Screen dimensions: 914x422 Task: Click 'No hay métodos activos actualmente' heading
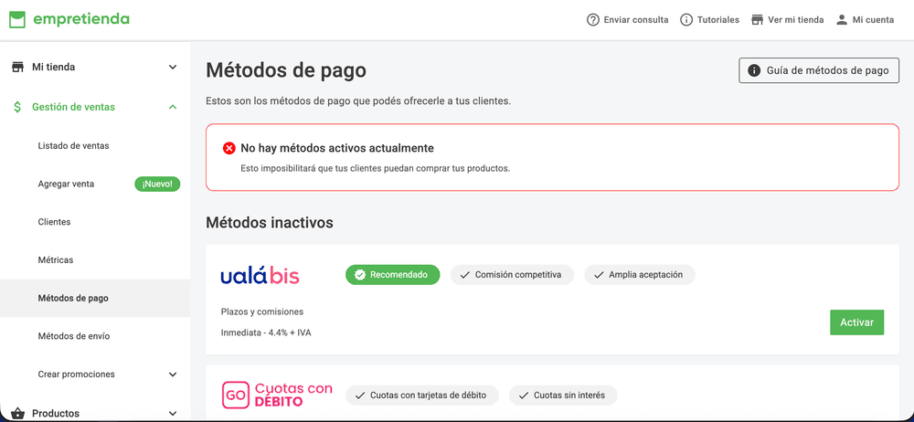pyautogui.click(x=337, y=148)
